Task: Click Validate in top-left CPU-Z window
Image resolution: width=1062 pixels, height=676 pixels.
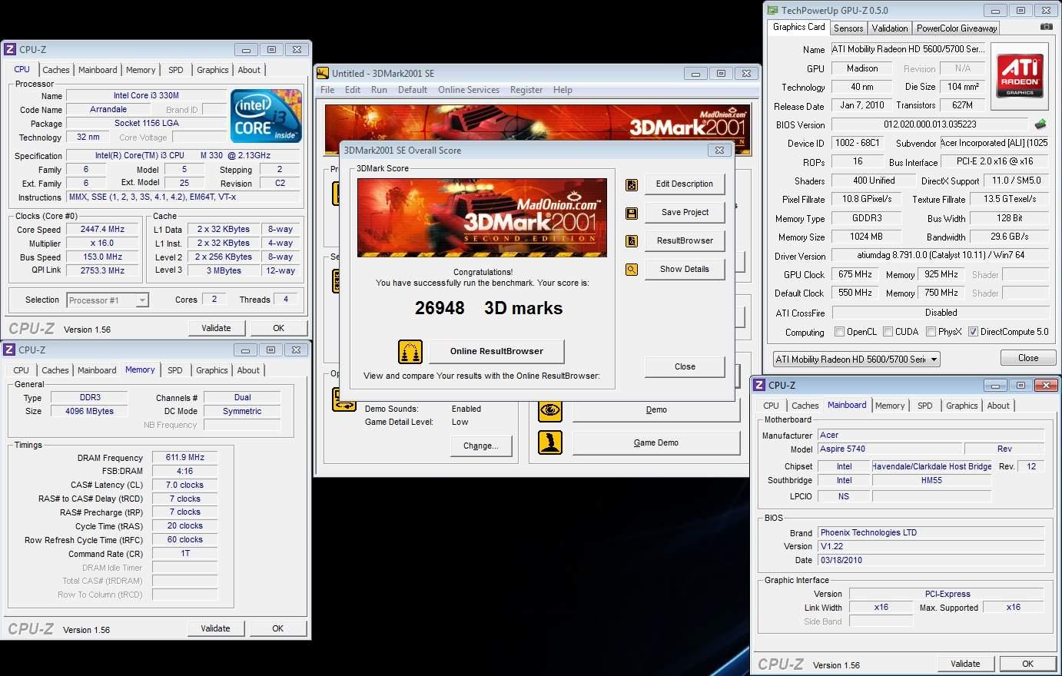Action: (x=216, y=328)
